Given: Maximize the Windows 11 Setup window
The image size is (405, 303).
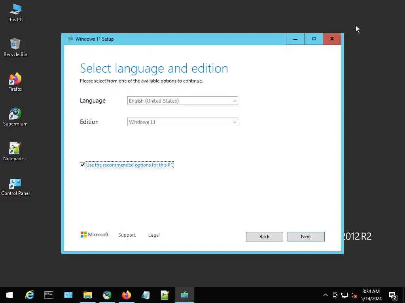Looking at the screenshot, I should click(x=314, y=39).
